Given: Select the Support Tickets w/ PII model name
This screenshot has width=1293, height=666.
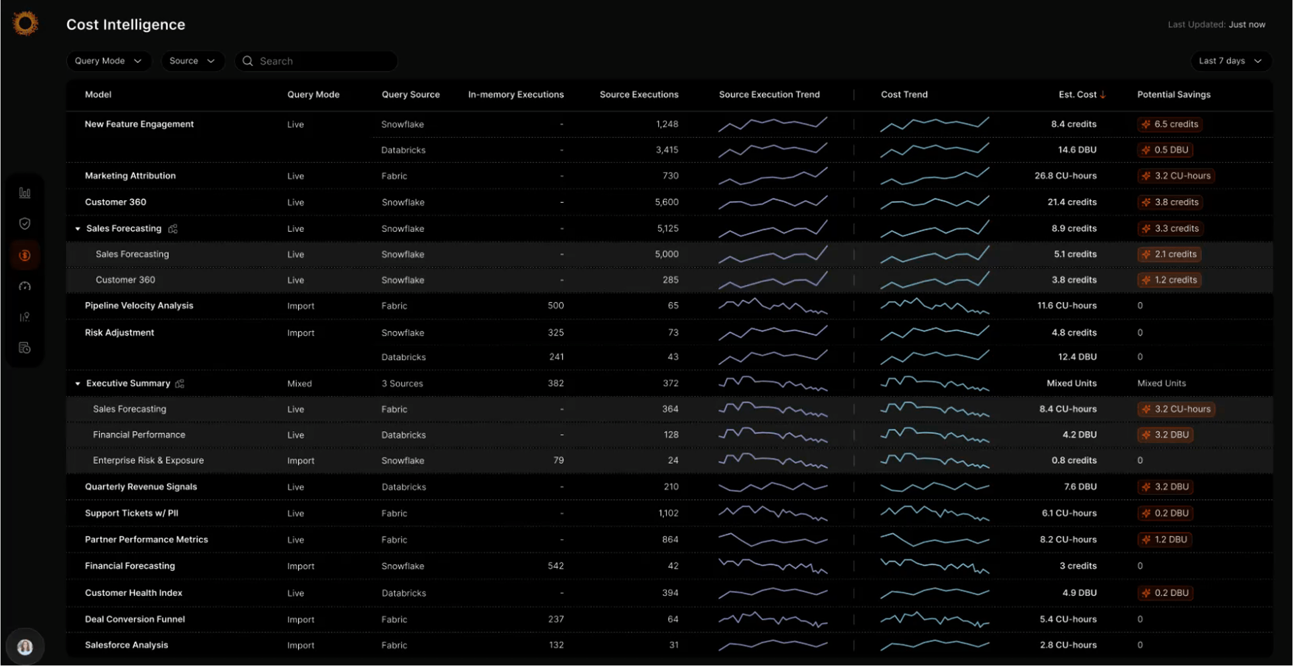Looking at the screenshot, I should tap(131, 513).
